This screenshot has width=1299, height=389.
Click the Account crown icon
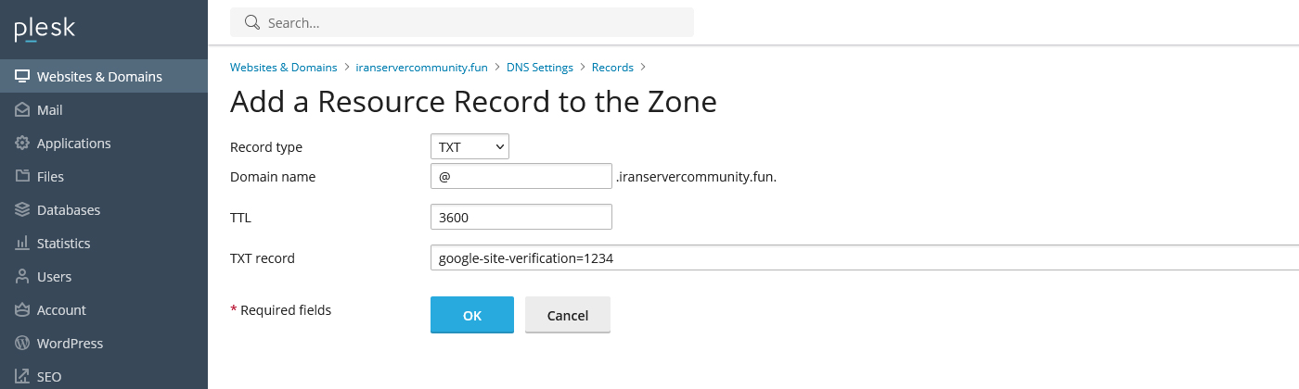pyautogui.click(x=22, y=310)
